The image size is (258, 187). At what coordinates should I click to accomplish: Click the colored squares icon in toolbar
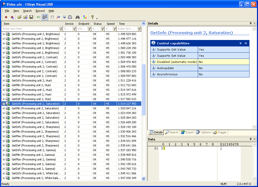click(x=85, y=17)
